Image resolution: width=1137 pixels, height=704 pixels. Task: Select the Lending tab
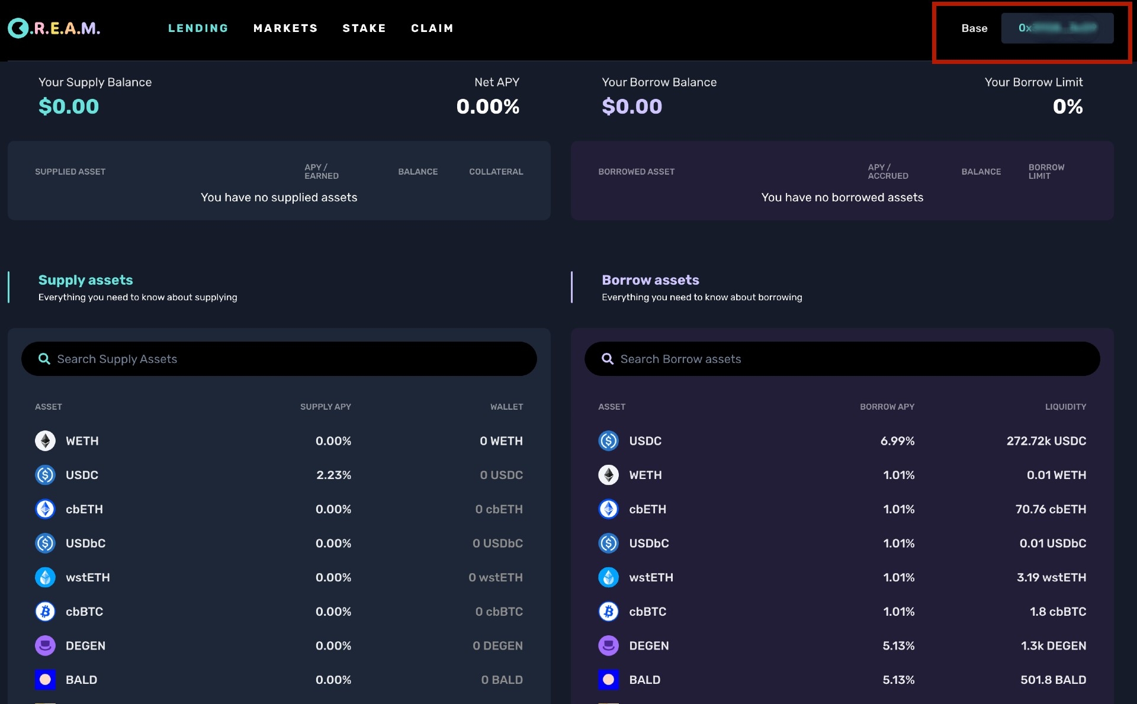click(x=198, y=28)
